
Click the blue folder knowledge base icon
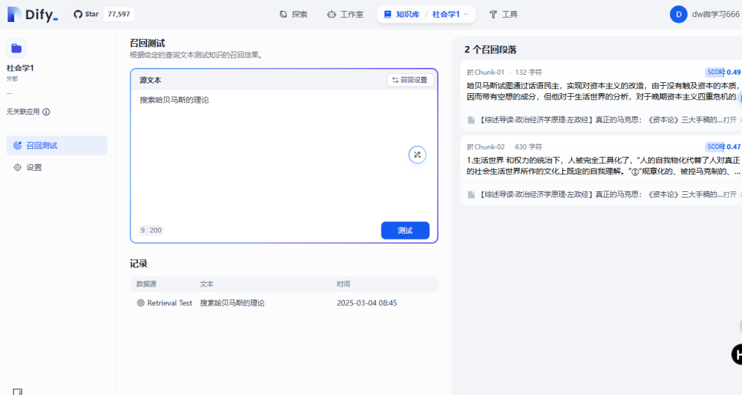[16, 48]
